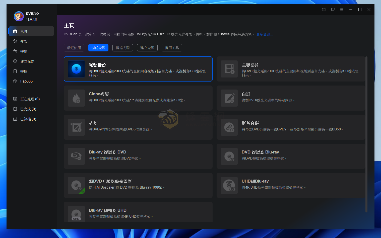Click the 使用 AI Upscaler description text
The image size is (381, 238).
pyautogui.click(x=127, y=188)
